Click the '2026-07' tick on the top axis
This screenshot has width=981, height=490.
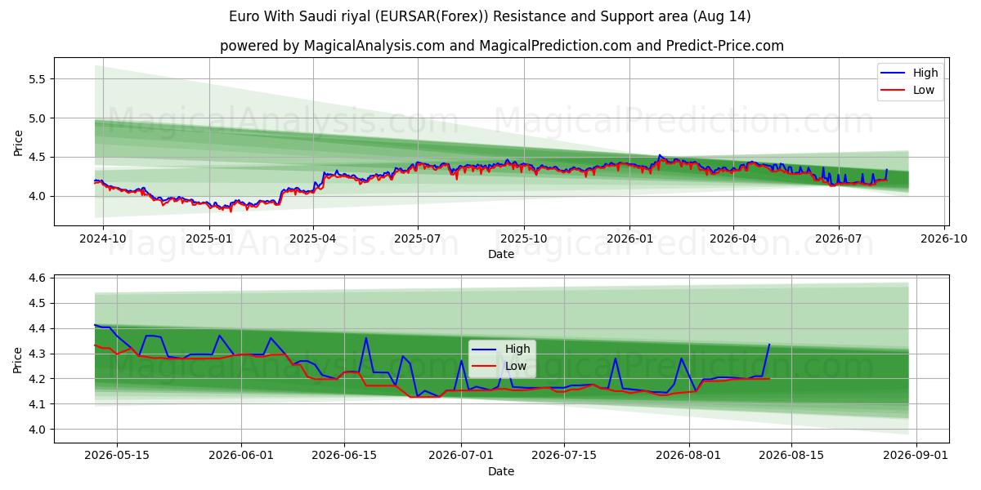(x=839, y=238)
